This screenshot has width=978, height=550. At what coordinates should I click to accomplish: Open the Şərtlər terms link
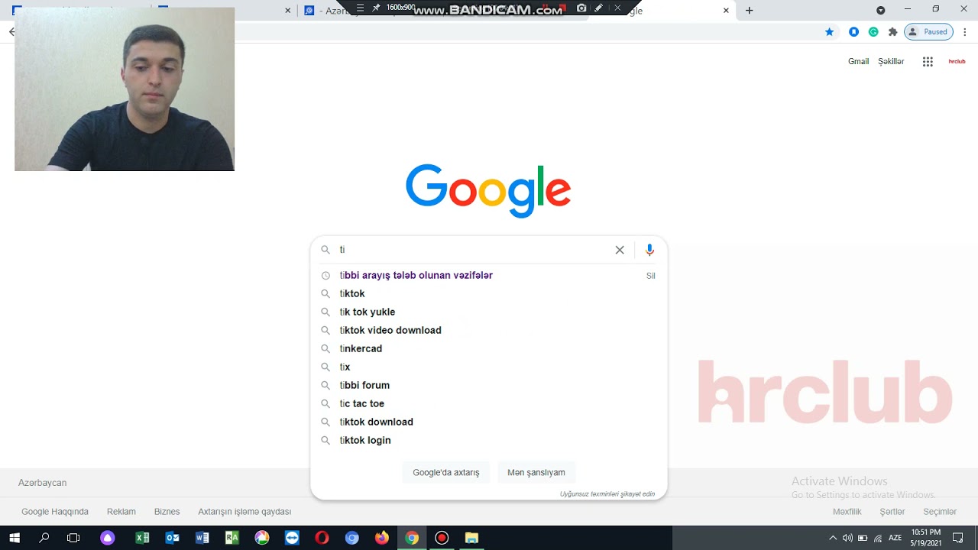pos(892,512)
